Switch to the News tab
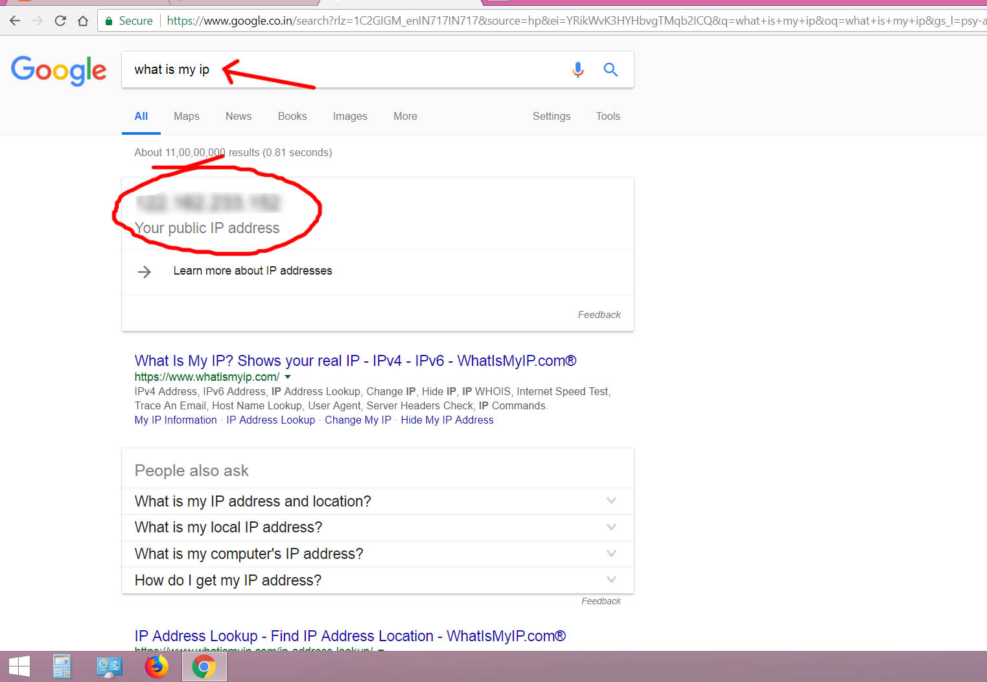The width and height of the screenshot is (987, 682). pyautogui.click(x=238, y=116)
